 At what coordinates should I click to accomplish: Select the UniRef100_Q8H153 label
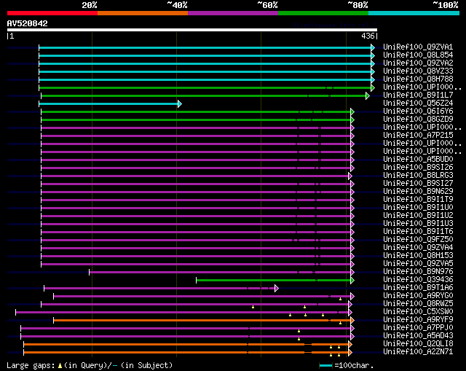pyautogui.click(x=418, y=256)
